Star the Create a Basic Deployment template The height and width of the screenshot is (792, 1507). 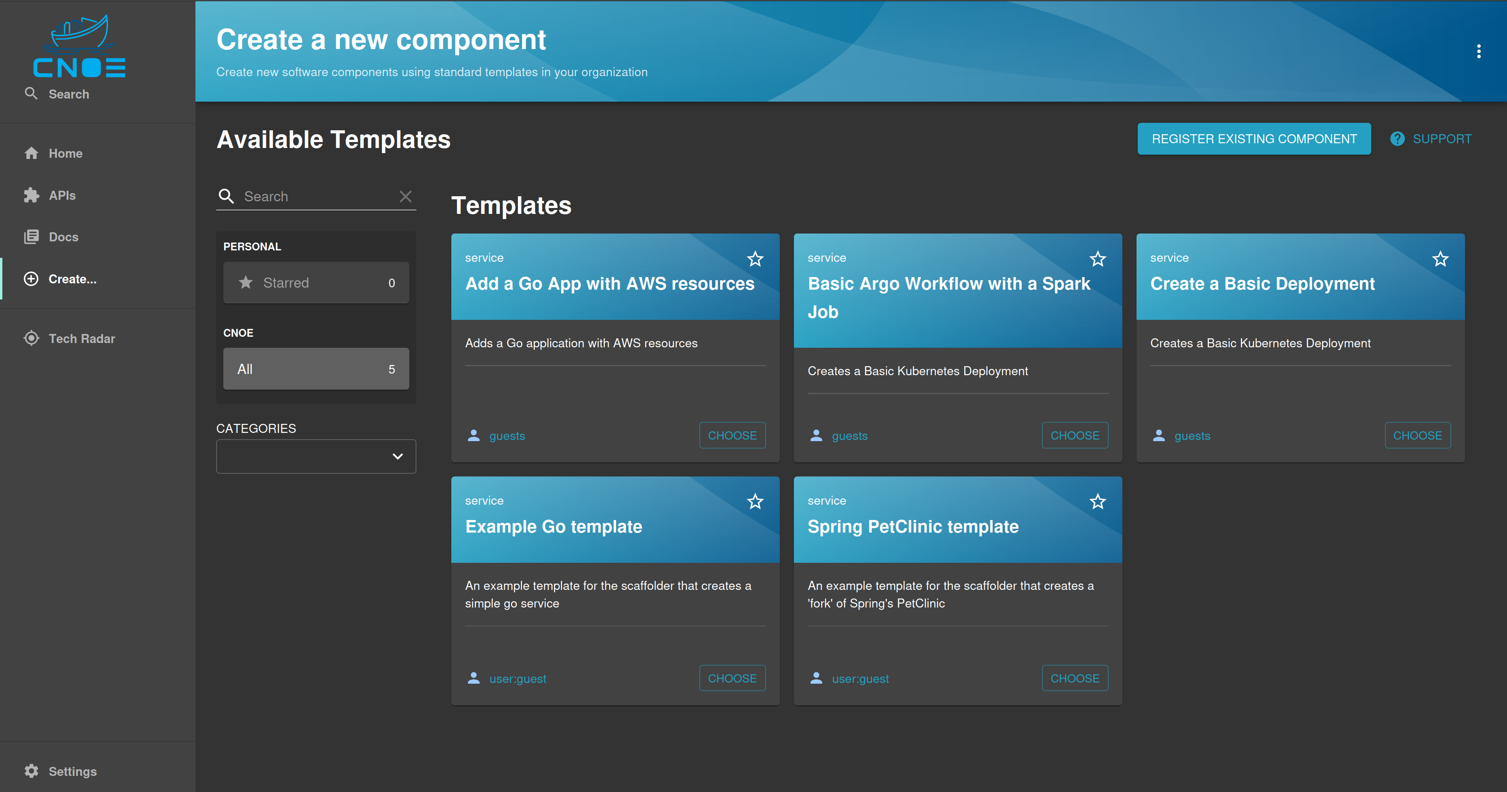1440,259
